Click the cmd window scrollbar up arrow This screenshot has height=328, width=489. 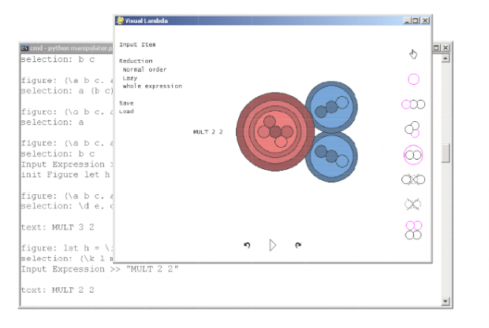click(446, 58)
